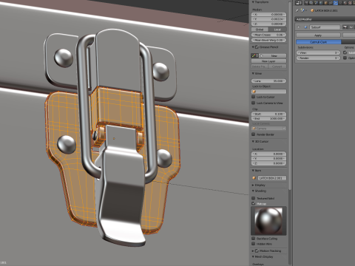Switch to the Scene properties tab

[x=316, y=3]
